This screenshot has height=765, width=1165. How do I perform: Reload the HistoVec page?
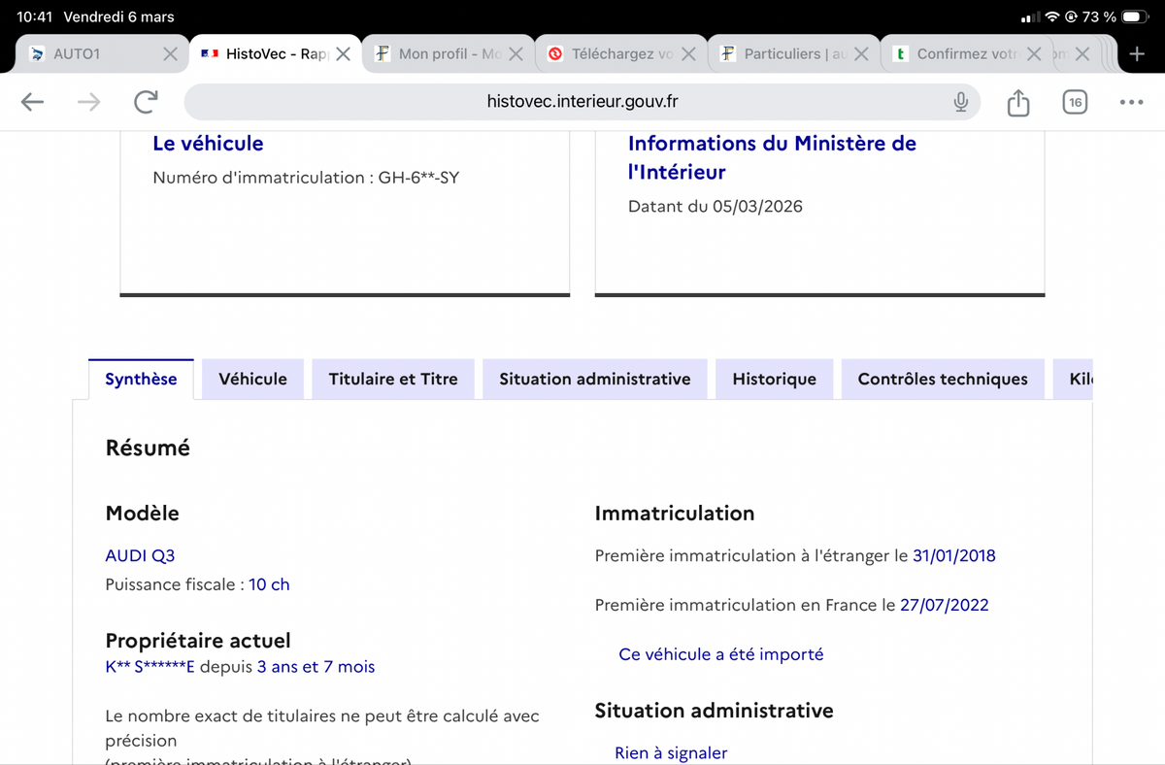(x=146, y=102)
